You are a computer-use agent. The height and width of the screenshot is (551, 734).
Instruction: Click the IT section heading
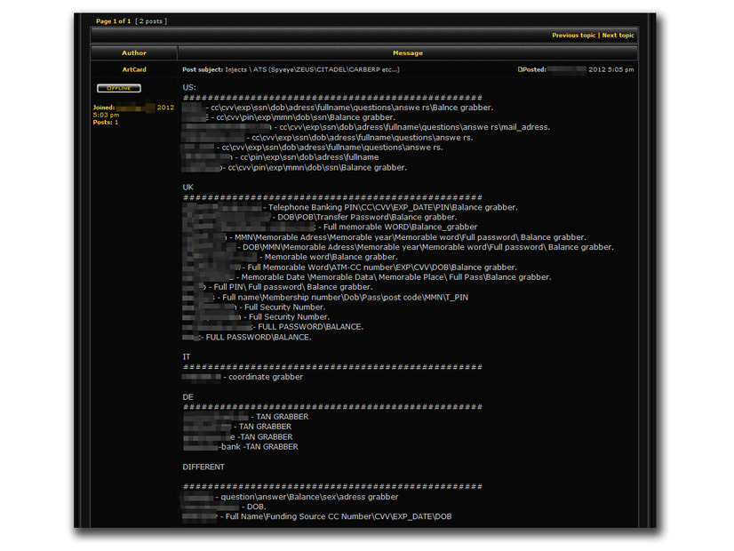(187, 356)
